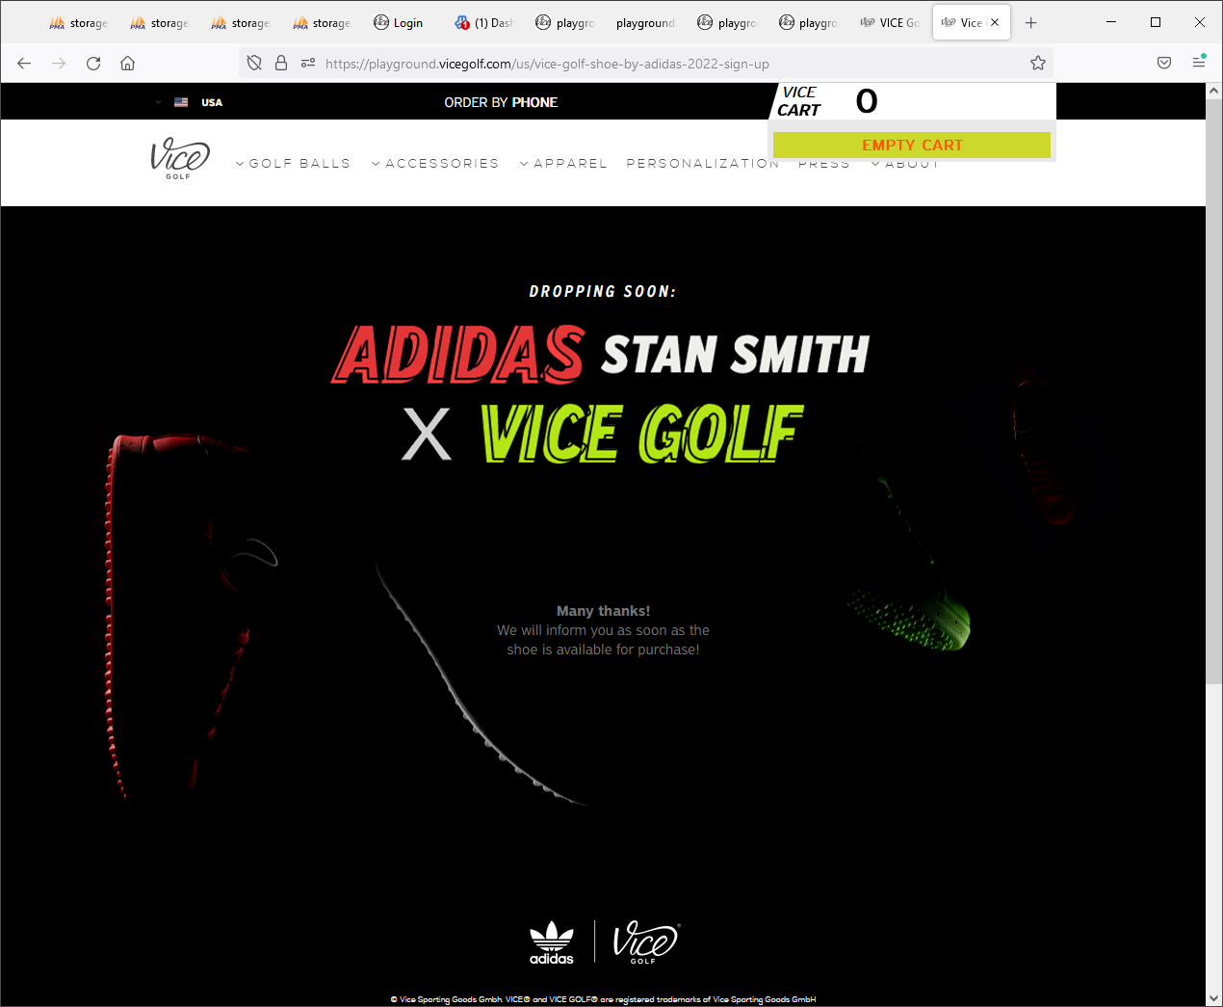Click the Empty Cart button
The height and width of the screenshot is (1007, 1223).
(x=911, y=146)
